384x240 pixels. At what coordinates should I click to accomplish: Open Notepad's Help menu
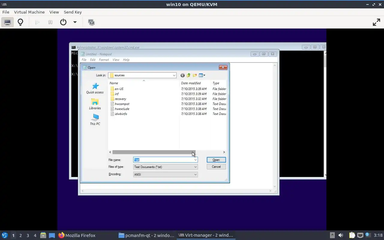[126, 60]
